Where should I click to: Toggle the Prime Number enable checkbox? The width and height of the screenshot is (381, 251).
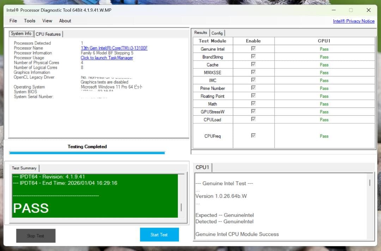(253, 88)
